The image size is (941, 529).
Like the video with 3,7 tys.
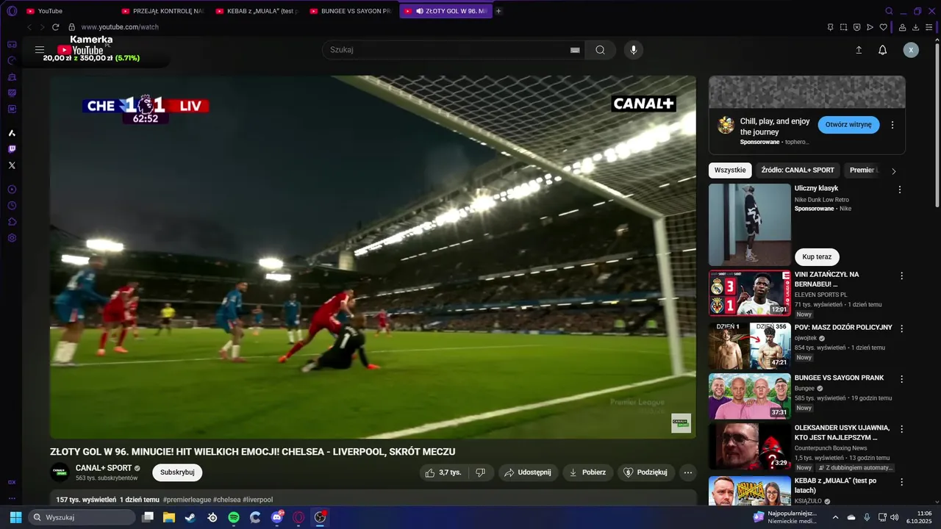click(x=444, y=472)
